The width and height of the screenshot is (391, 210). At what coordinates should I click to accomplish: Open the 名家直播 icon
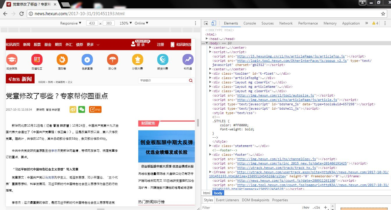coord(87,60)
